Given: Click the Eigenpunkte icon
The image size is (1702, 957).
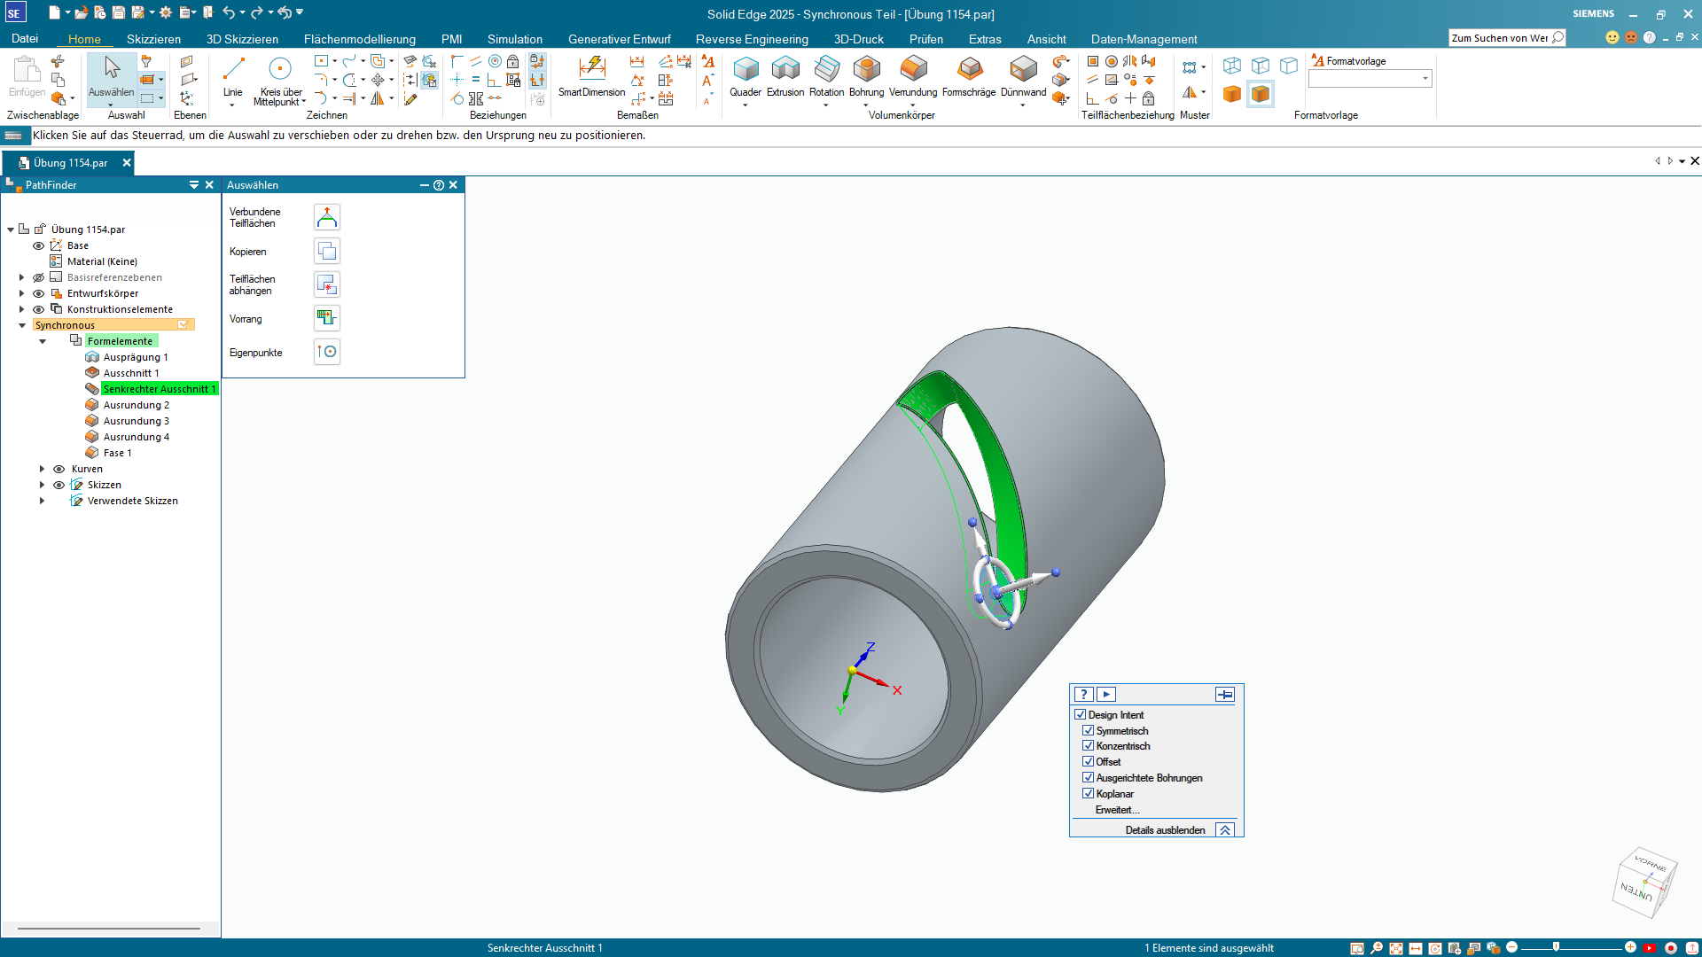Looking at the screenshot, I should 327,352.
